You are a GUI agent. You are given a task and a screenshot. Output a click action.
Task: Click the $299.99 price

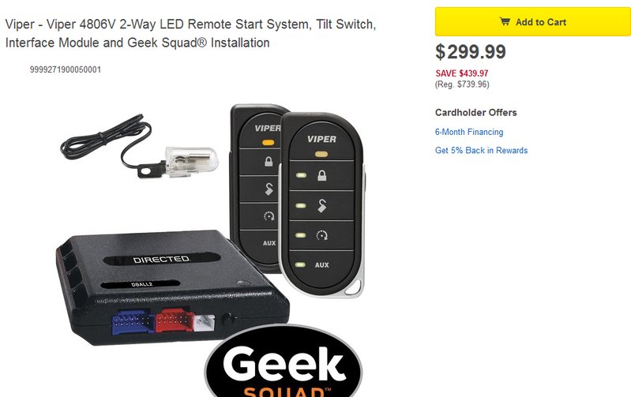(x=471, y=51)
